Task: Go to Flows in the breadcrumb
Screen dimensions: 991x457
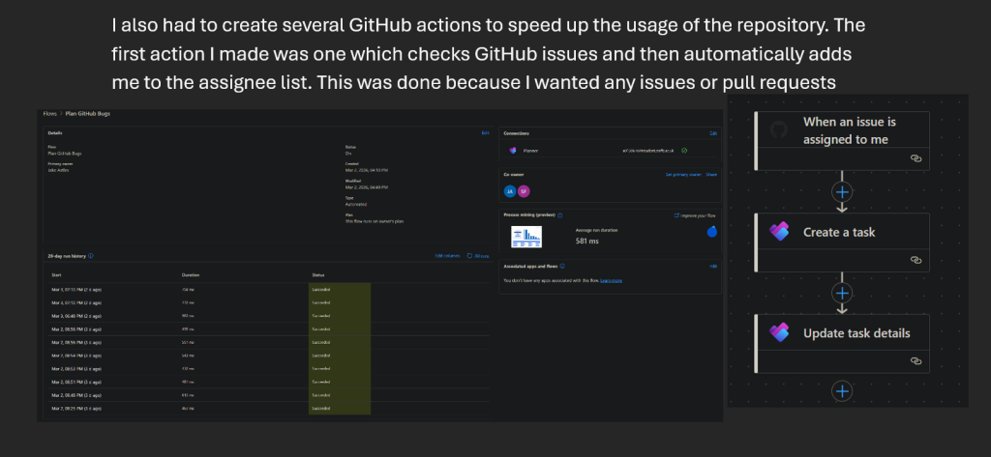Action: pos(49,114)
